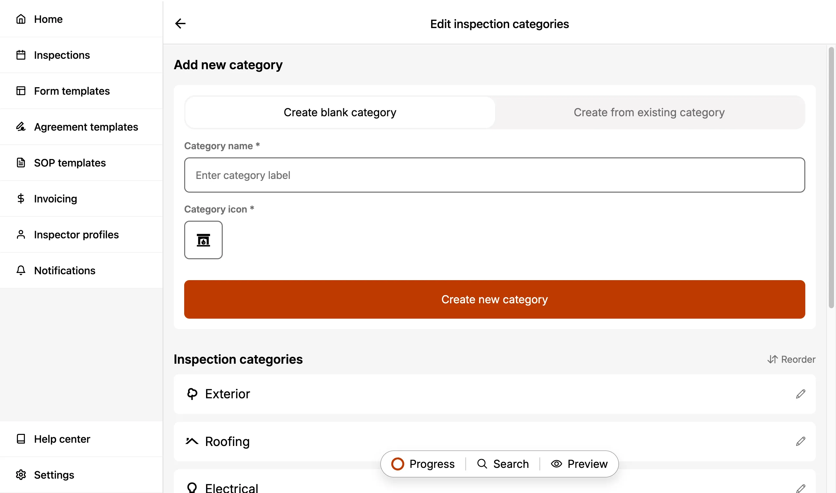Click the Roofing roof icon
Screen dimensions: 836x493
click(x=192, y=441)
